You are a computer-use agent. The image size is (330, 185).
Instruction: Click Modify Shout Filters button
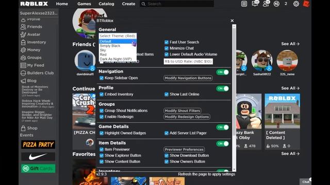tap(182, 111)
